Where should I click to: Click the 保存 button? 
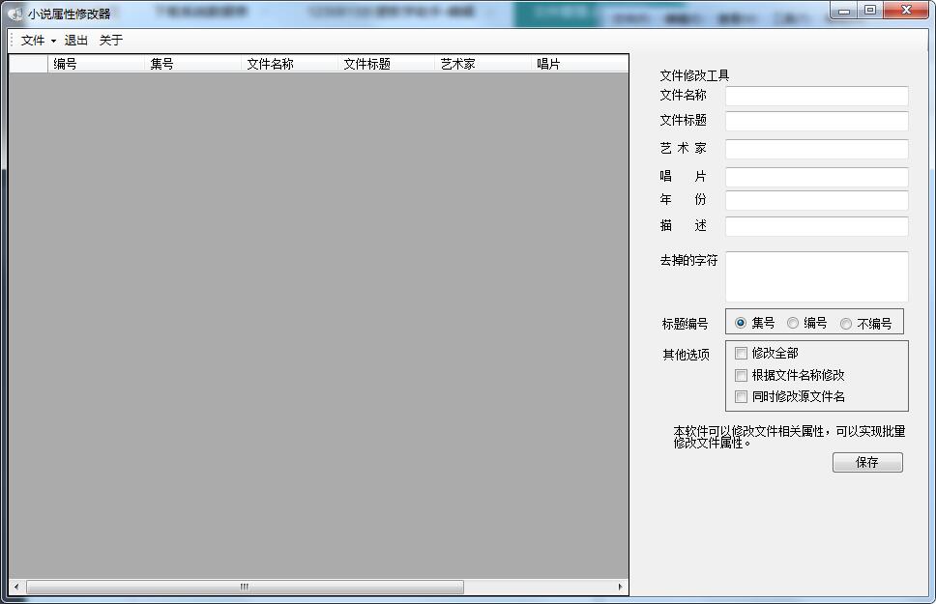[867, 463]
